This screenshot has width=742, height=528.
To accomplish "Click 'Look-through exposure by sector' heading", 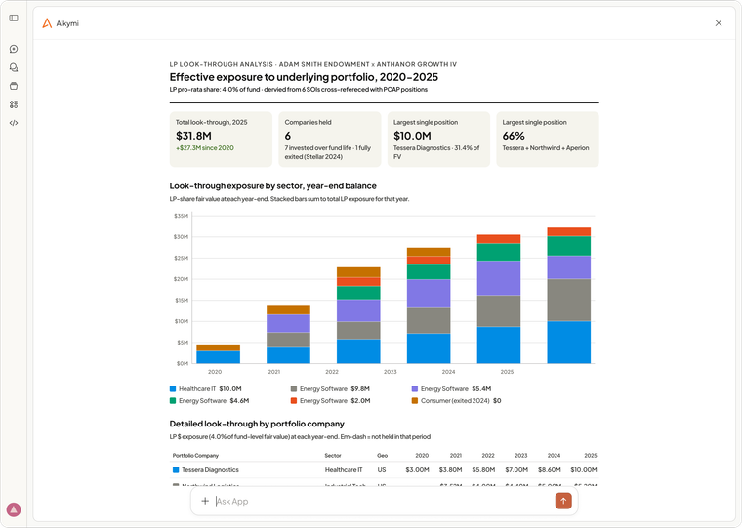I will 273,186.
